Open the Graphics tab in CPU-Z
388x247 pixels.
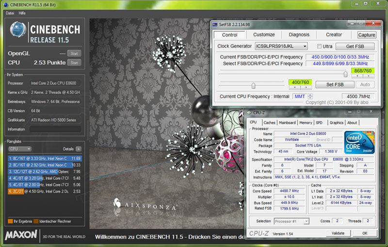[336, 122]
